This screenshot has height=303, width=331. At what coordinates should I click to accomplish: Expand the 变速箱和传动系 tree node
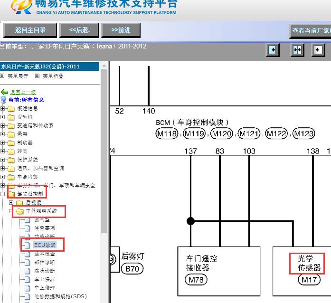2,126
